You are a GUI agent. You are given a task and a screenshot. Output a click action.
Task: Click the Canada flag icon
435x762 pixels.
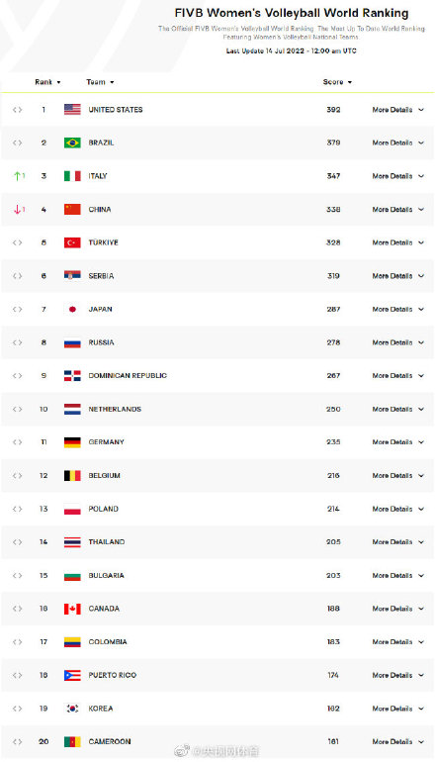pos(72,609)
